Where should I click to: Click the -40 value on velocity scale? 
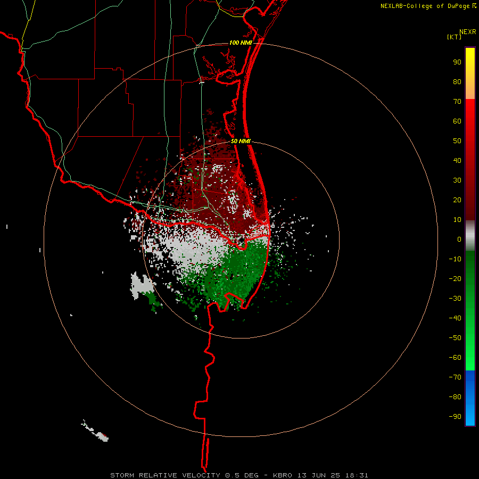[x=455, y=318]
